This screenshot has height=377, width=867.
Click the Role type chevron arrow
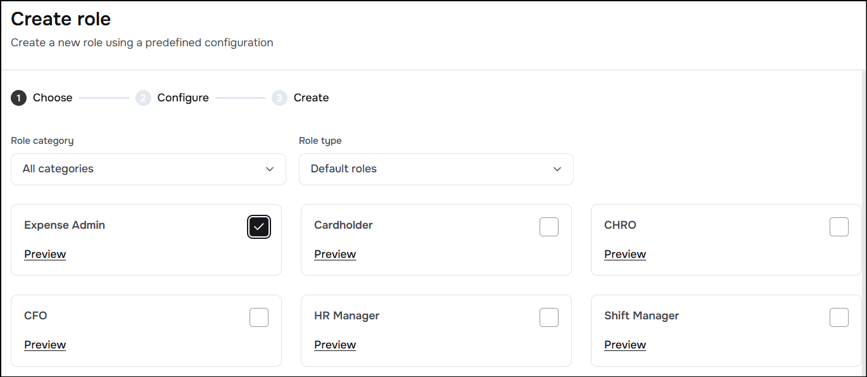557,169
